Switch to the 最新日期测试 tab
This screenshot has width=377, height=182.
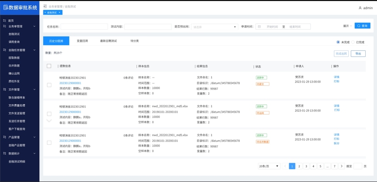[x=108, y=41]
